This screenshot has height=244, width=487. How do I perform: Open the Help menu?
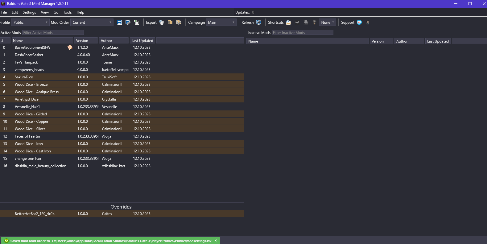point(80,12)
